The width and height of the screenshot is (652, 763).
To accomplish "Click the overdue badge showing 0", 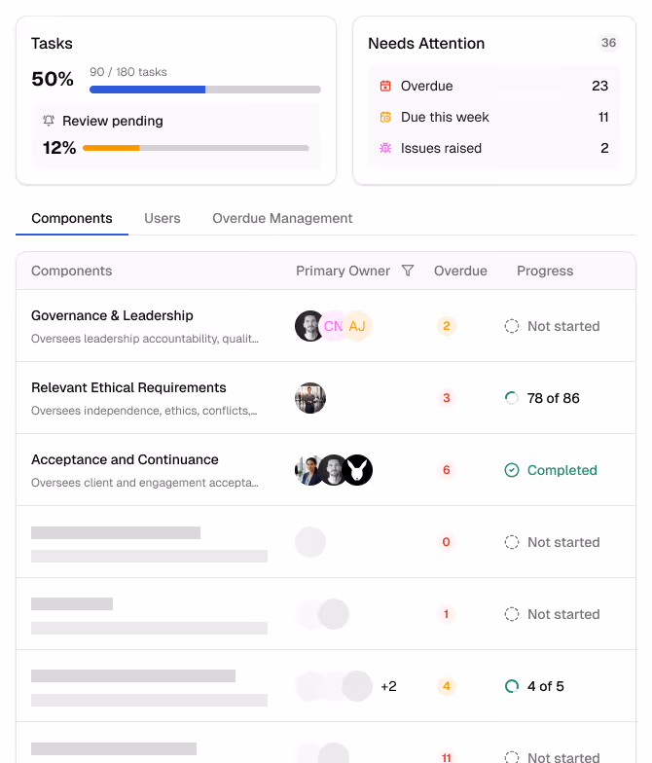I will pos(446,542).
